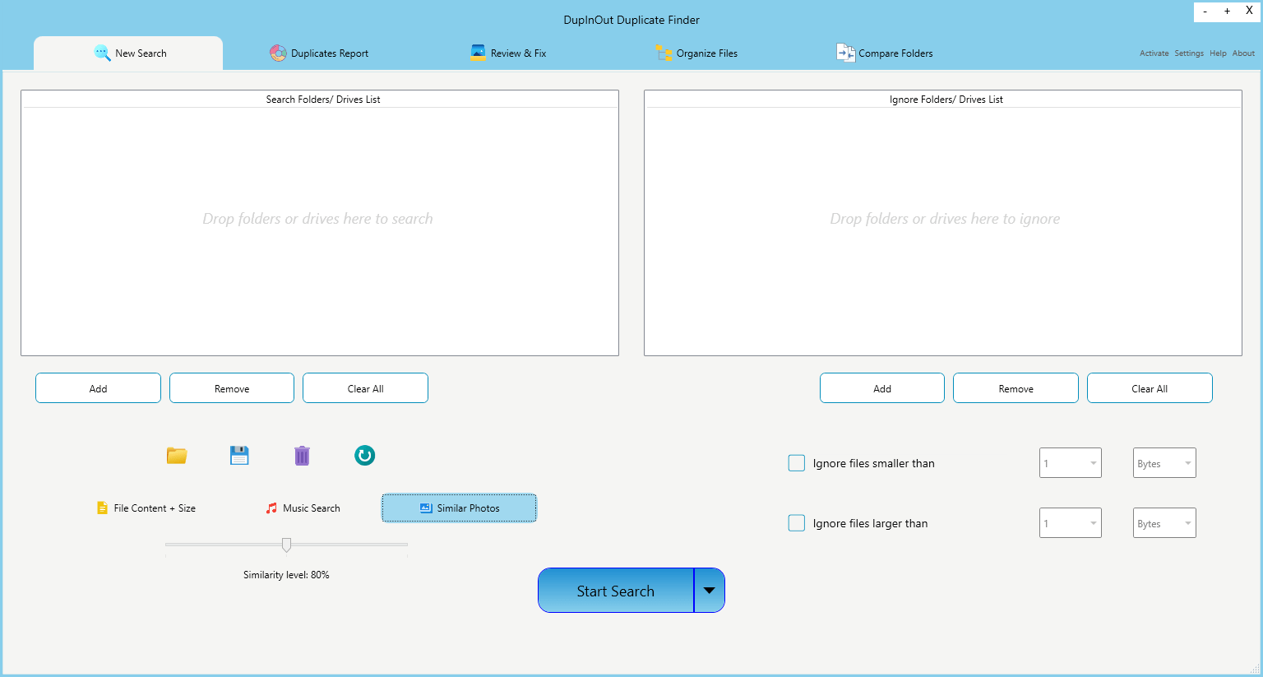The width and height of the screenshot is (1263, 677).
Task: Click the Start Search button
Action: pos(616,591)
